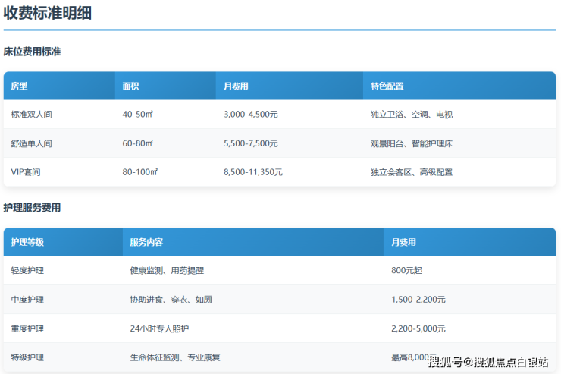Image resolution: width=561 pixels, height=374 pixels.
Task: Click the 面积 column header
Action: [130, 86]
